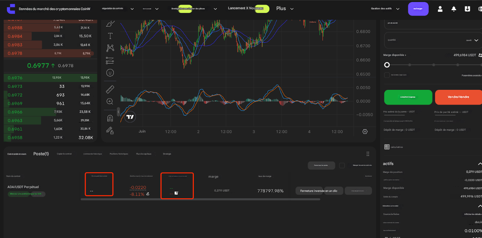
Task: Expand négociation de contrats menu
Action: click(132, 9)
